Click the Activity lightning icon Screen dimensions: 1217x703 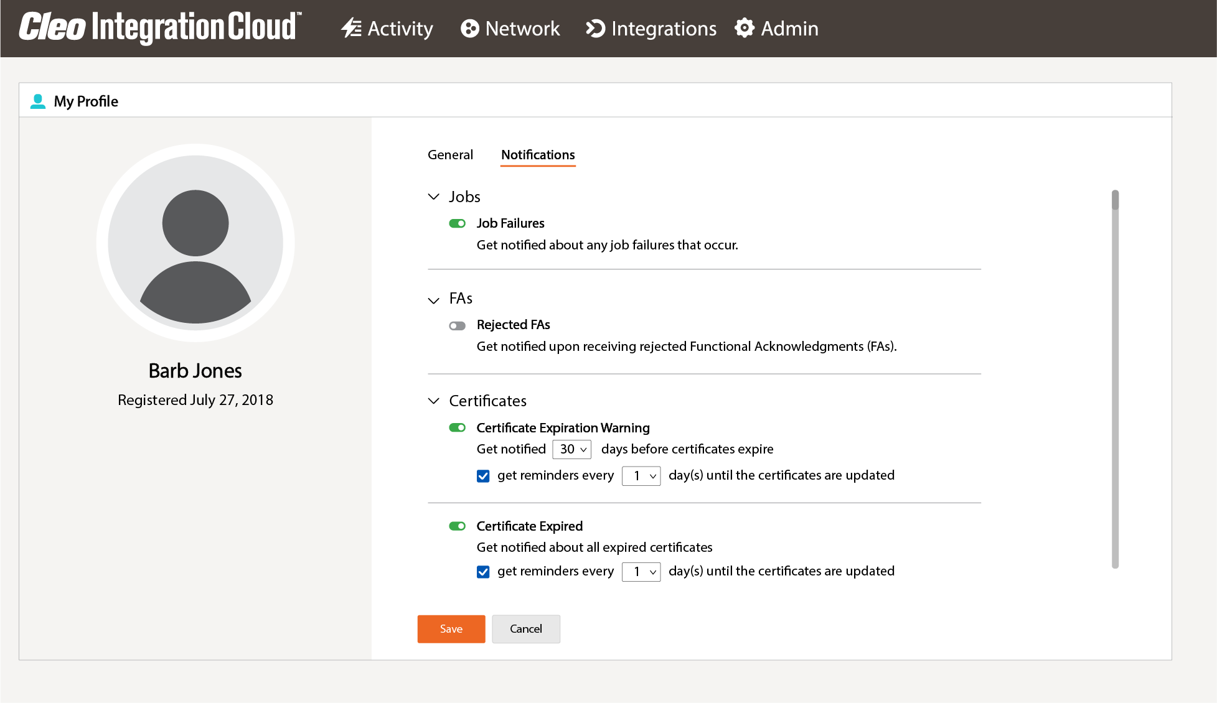351,28
